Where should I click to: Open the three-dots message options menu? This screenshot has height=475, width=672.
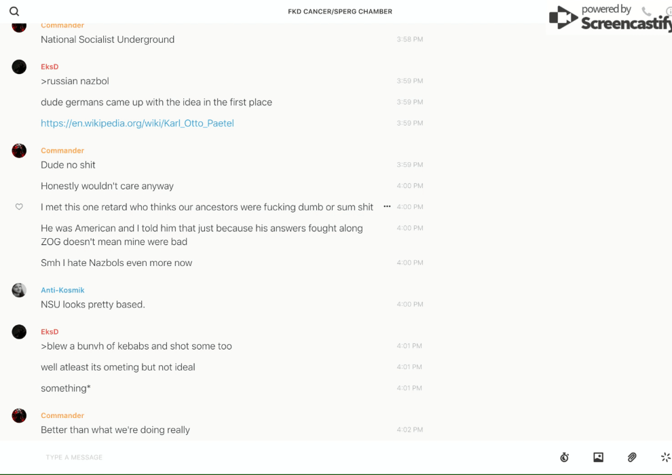click(x=387, y=206)
